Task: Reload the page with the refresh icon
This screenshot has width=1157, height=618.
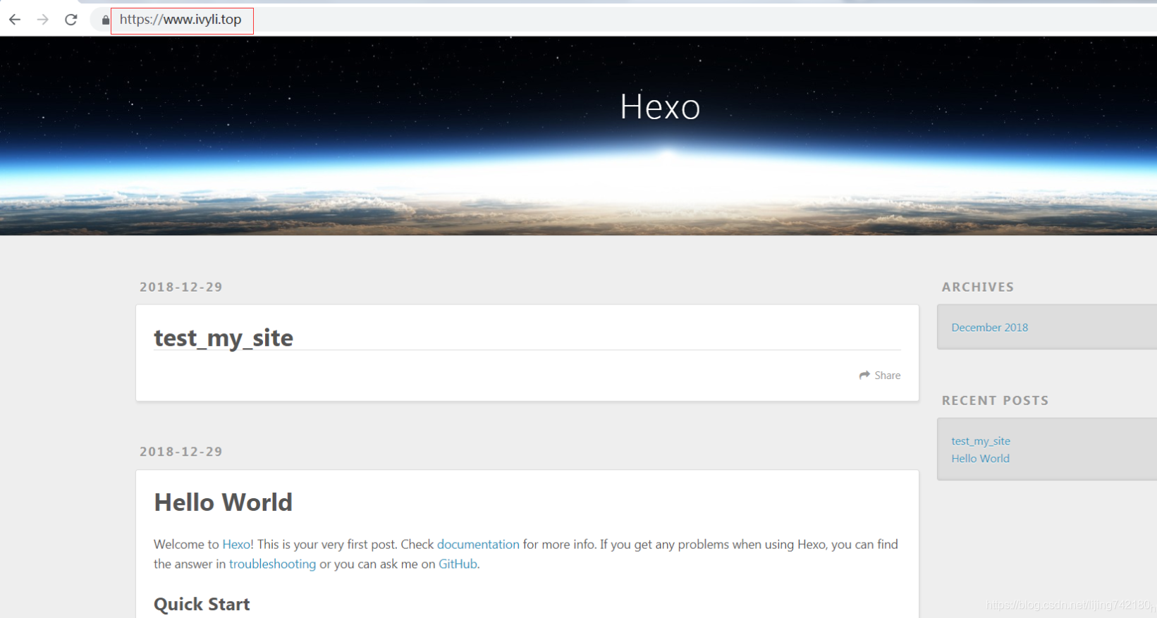Action: click(x=71, y=20)
